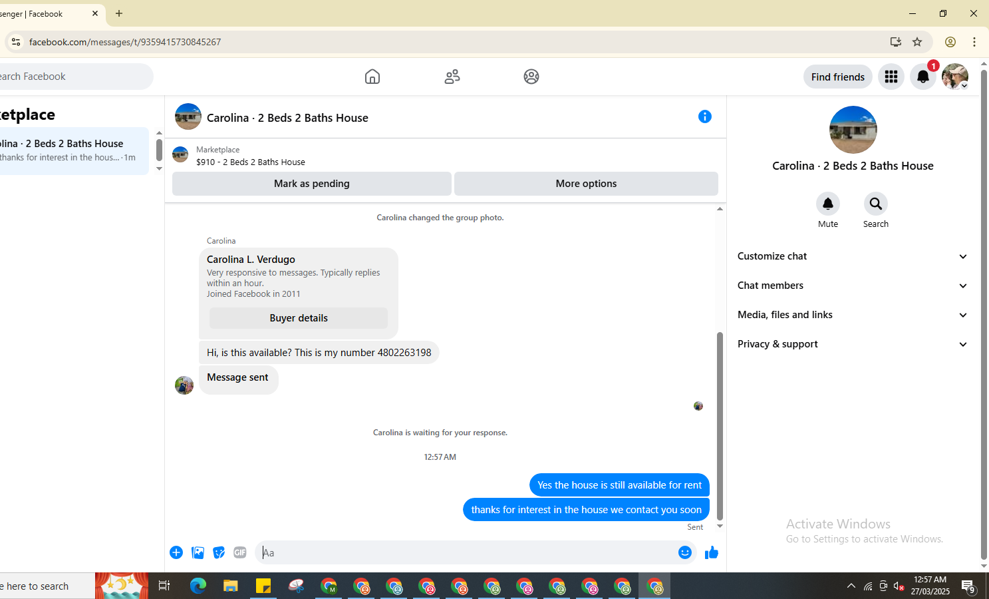Expand the Customize chat section
The height and width of the screenshot is (599, 989).
click(x=853, y=256)
